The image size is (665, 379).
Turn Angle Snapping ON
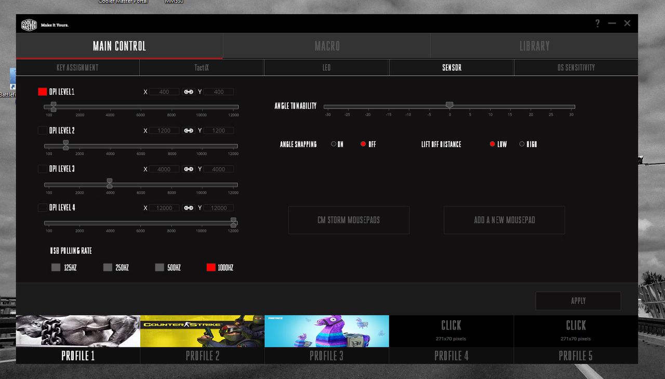(334, 144)
